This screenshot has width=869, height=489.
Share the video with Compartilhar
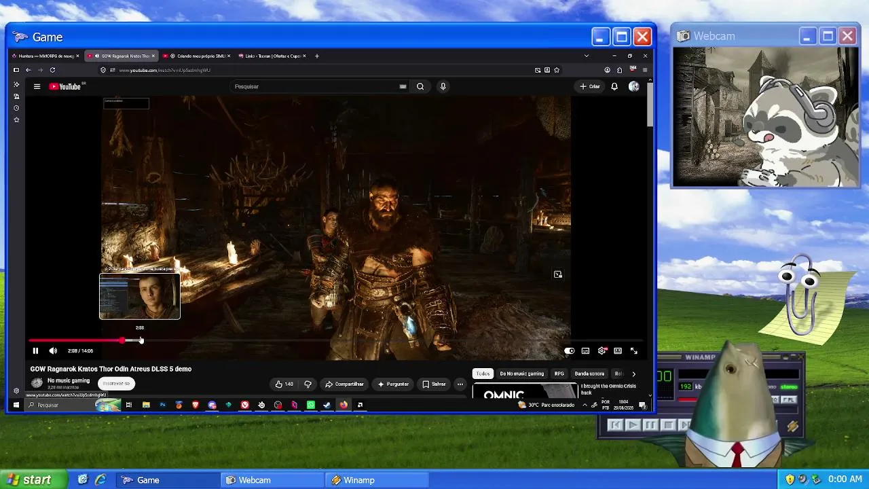coord(344,384)
